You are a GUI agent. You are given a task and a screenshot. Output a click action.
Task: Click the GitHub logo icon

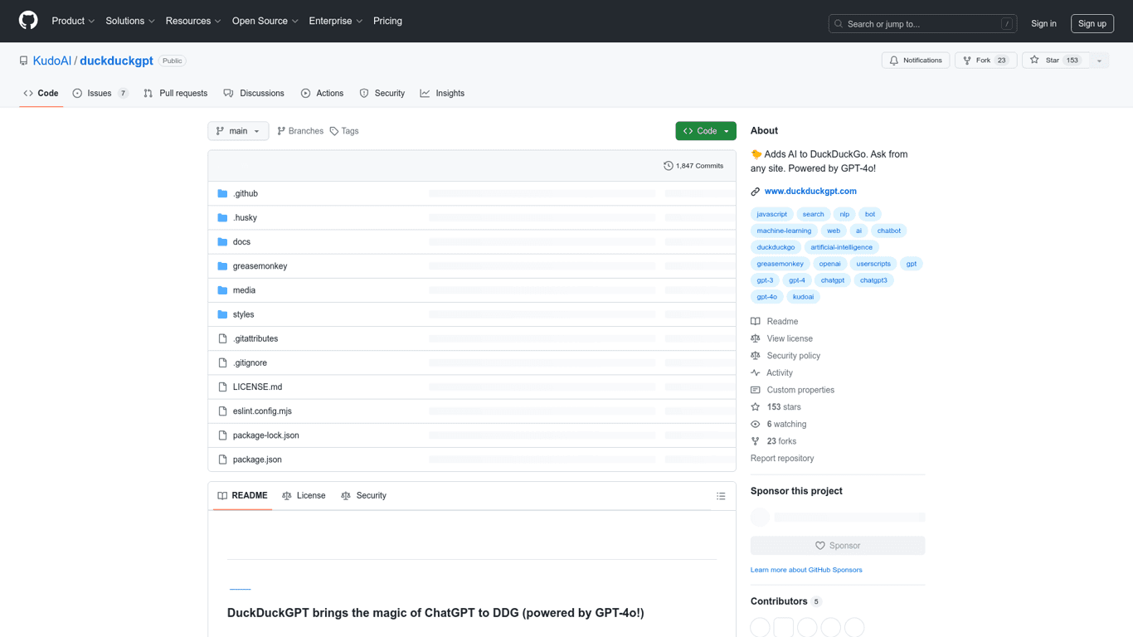(x=28, y=21)
